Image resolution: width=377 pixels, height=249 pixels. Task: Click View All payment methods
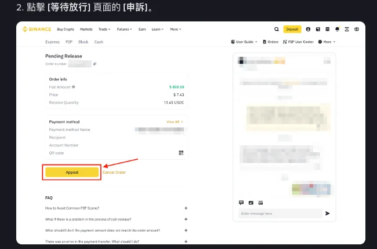point(175,122)
